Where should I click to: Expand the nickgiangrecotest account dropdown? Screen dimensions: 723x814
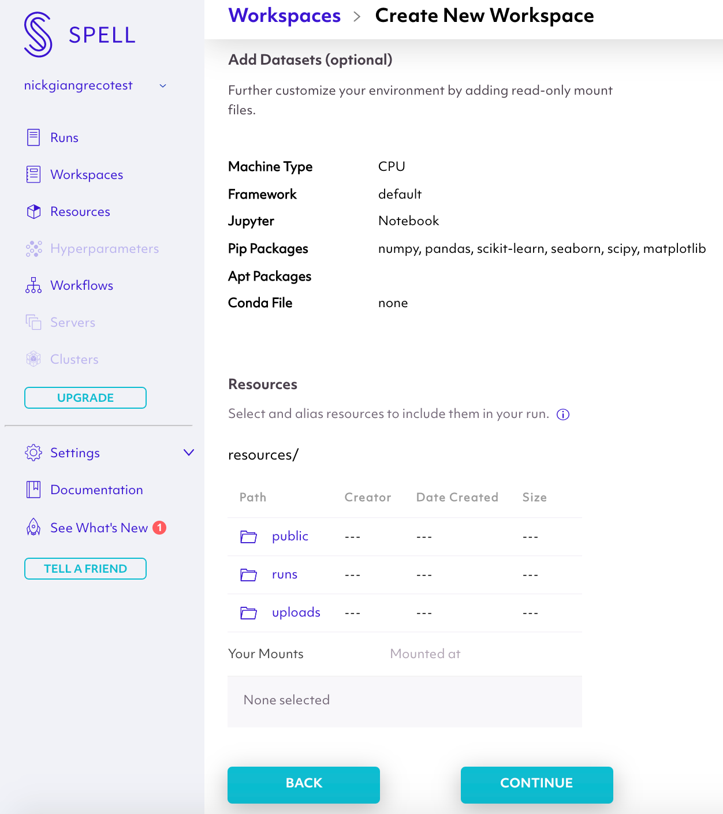(163, 86)
